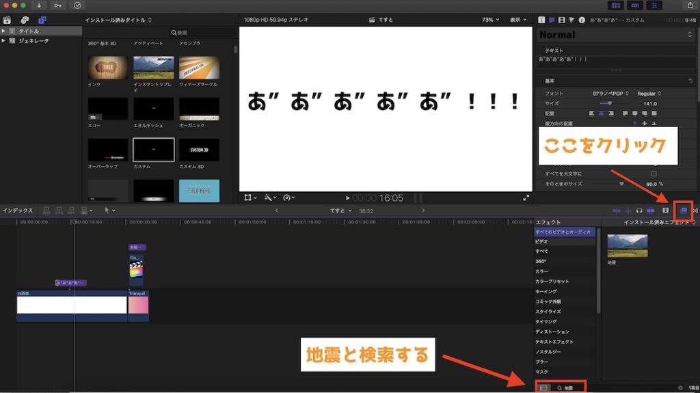Viewport: 700px width, 393px height.
Task: Show the titles and generators sidebar icon
Action: tap(42, 20)
